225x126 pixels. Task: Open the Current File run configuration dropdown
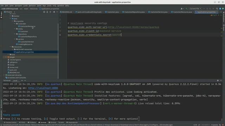(195, 9)
